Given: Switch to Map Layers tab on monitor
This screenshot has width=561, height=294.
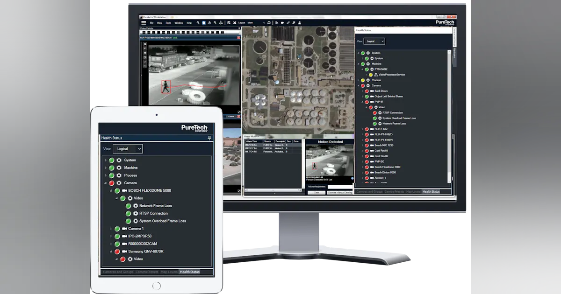Looking at the screenshot, I should coord(413,191).
